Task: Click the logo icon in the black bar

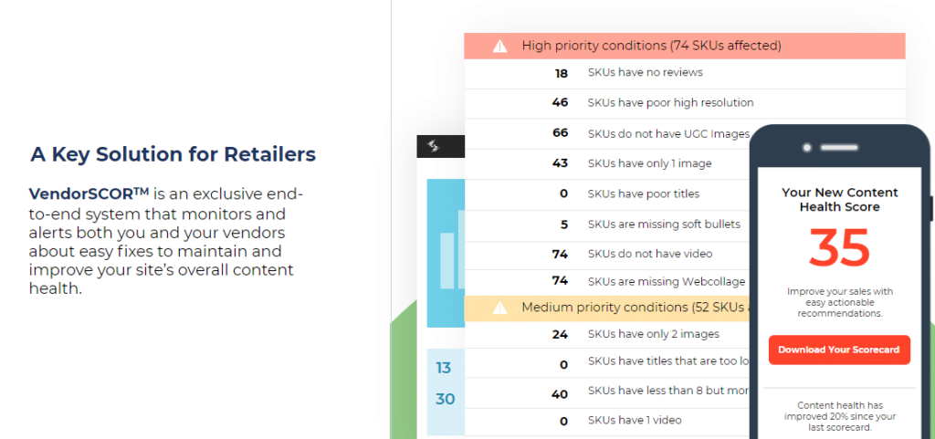Action: pyautogui.click(x=434, y=146)
